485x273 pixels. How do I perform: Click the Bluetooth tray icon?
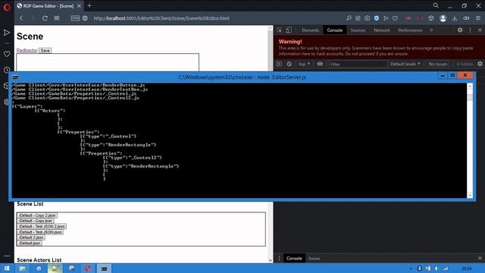[419, 268]
